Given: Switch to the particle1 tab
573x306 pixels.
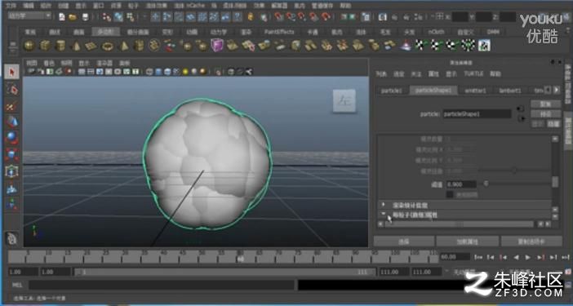Looking at the screenshot, I should click(392, 91).
